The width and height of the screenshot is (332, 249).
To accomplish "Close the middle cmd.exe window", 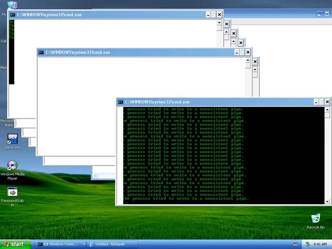I will [248, 52].
